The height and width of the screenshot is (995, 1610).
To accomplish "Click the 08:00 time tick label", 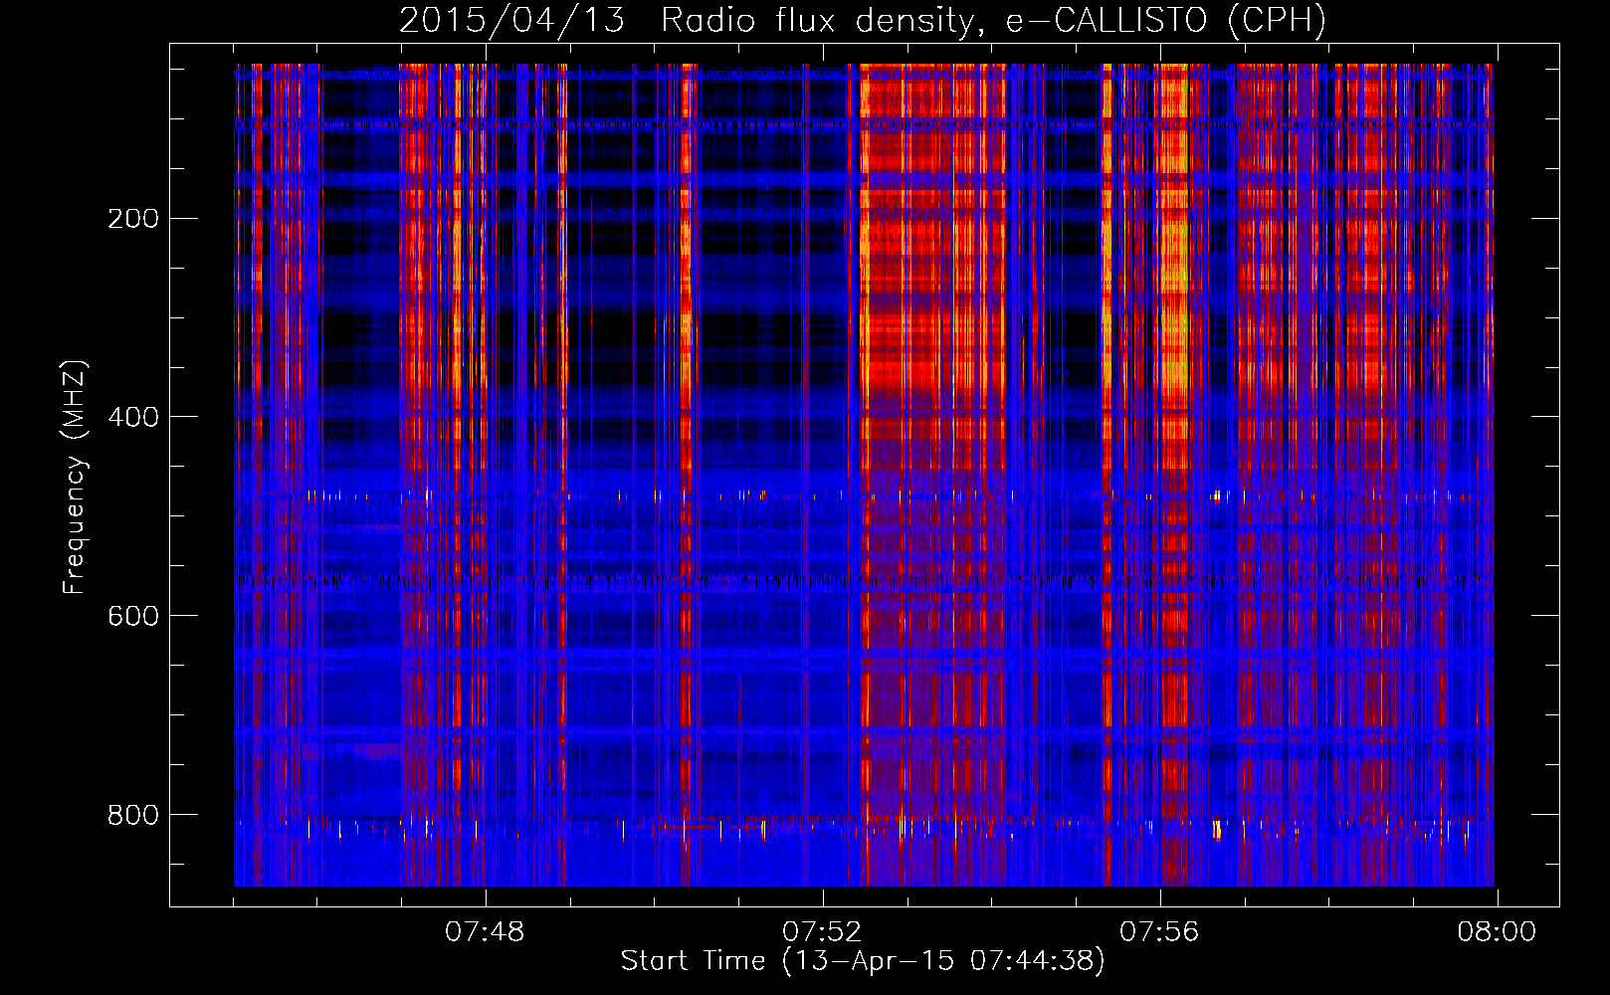I will pos(1497,932).
